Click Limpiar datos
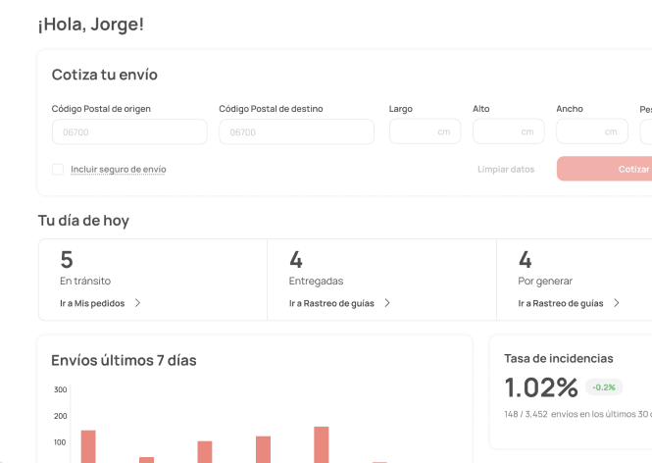 click(x=506, y=170)
